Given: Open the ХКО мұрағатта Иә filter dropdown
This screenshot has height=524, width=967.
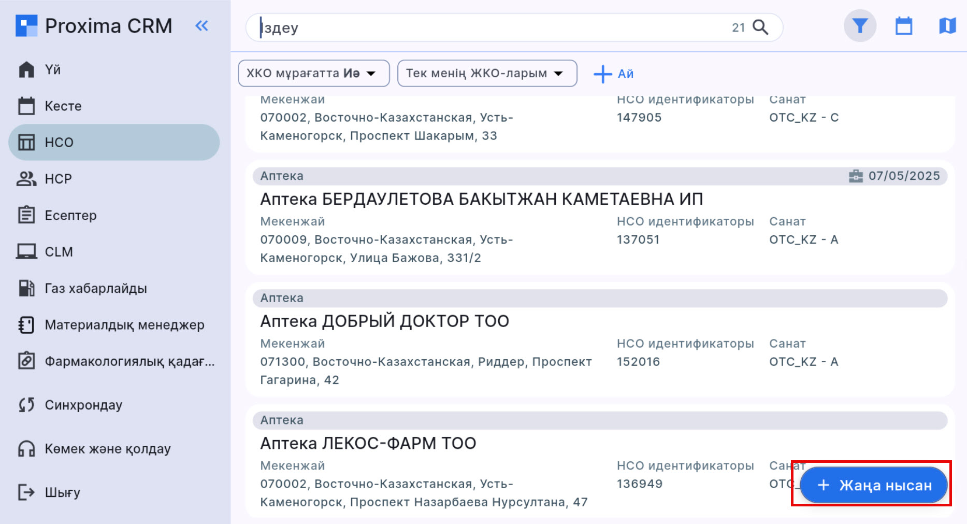Looking at the screenshot, I should (x=313, y=73).
